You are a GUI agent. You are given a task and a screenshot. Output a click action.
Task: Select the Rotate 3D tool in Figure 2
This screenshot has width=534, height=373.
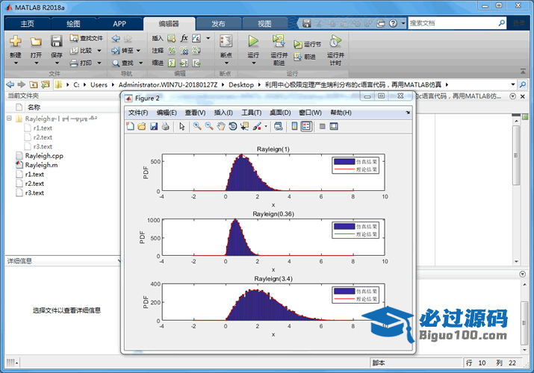click(233, 126)
